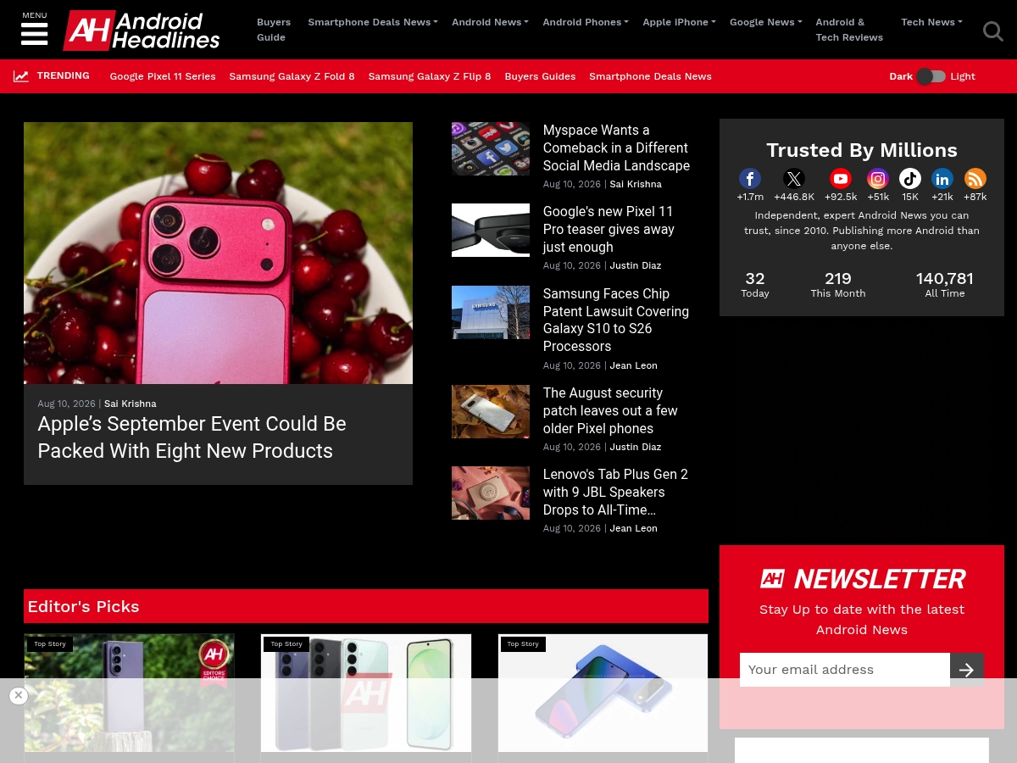The height and width of the screenshot is (763, 1017).
Task: Click Jean Leon author on Samsung lawsuit article
Action: tap(633, 365)
